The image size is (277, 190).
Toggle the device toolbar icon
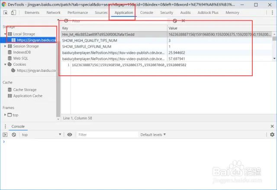pyautogui.click(x=13, y=13)
